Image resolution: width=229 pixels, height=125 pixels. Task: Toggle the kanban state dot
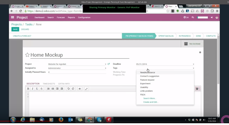(200, 52)
